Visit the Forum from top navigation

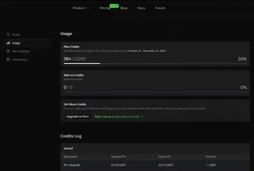click(160, 8)
